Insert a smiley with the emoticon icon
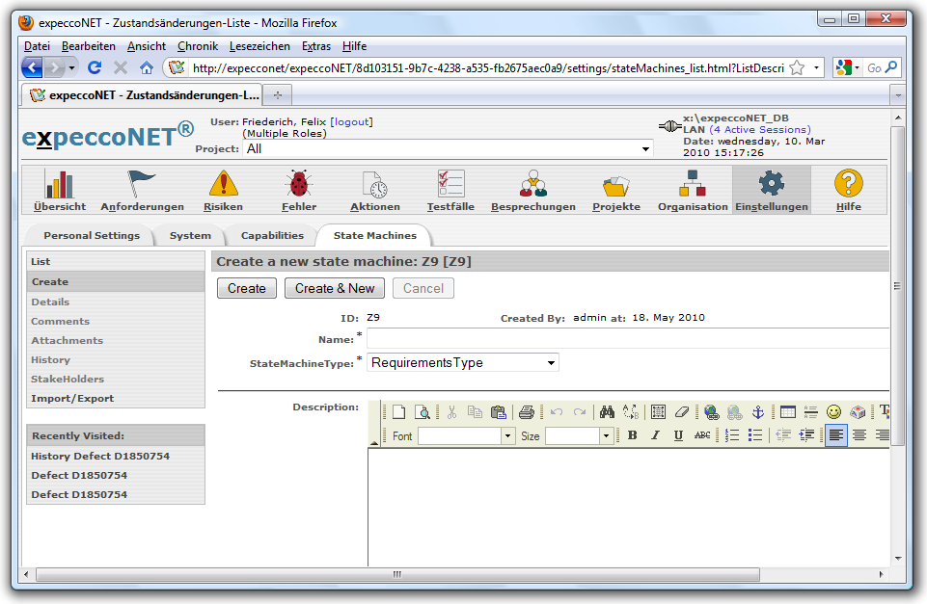This screenshot has height=604, width=927. coord(833,412)
